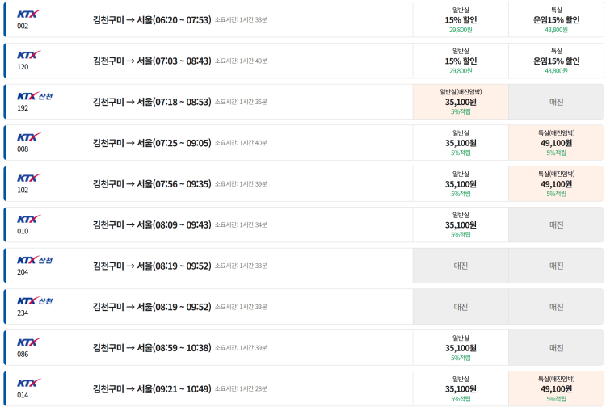
Task: Click the KTX logo for train 120
Action: pos(28,55)
